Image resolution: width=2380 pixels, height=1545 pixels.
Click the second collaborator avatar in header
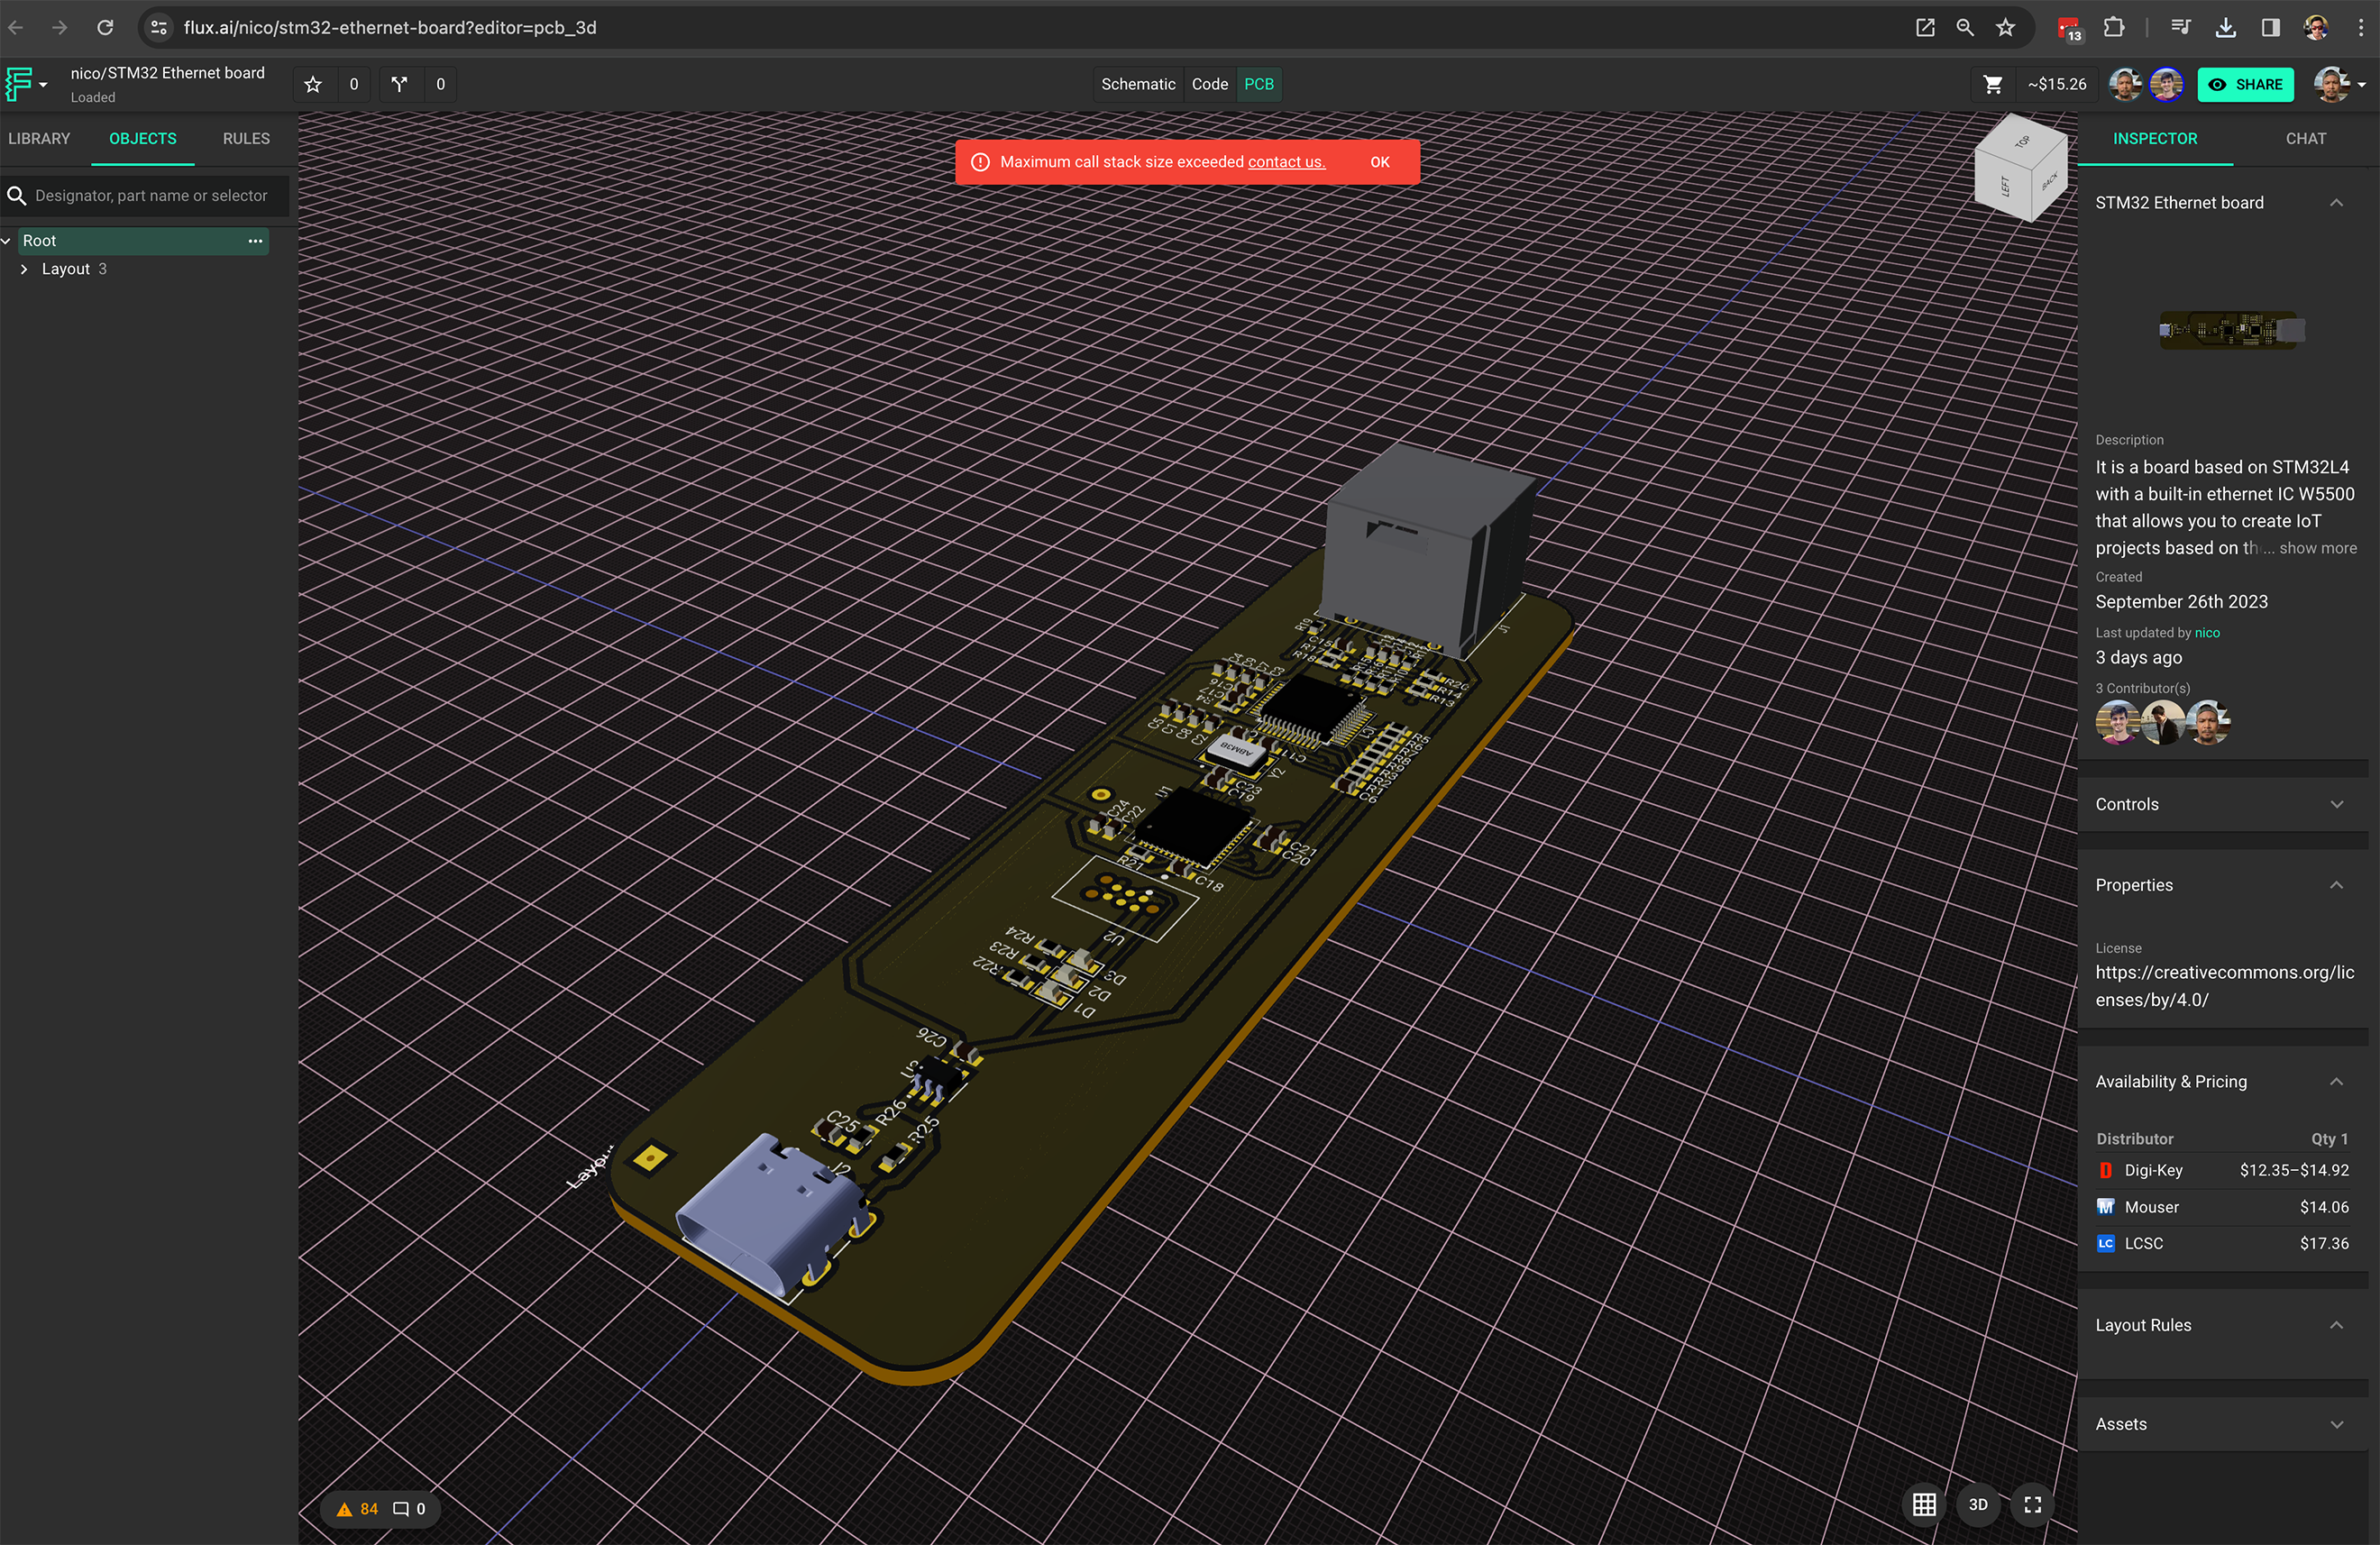[2166, 84]
